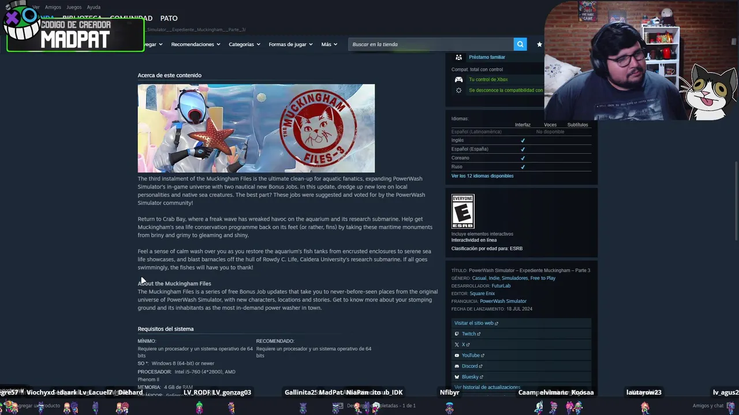Image resolution: width=739 pixels, height=415 pixels.
Task: Click the 'No disponible' text
Action: (550, 132)
